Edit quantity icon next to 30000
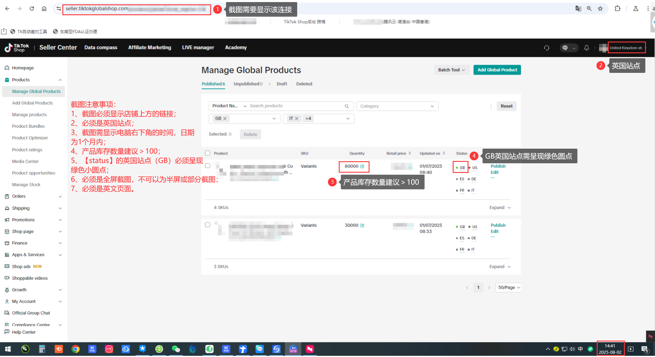Screen dimensions: 655x357 click(x=362, y=225)
